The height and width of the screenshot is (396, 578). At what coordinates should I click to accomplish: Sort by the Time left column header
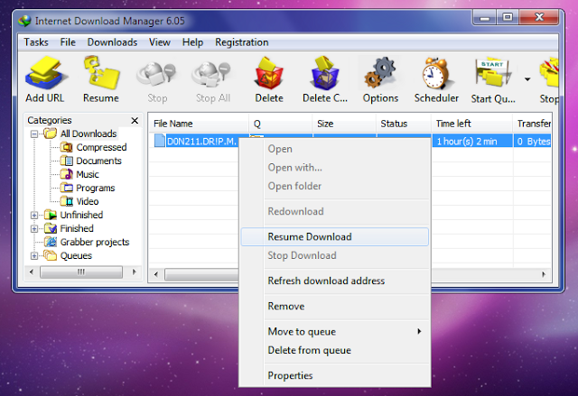click(471, 124)
